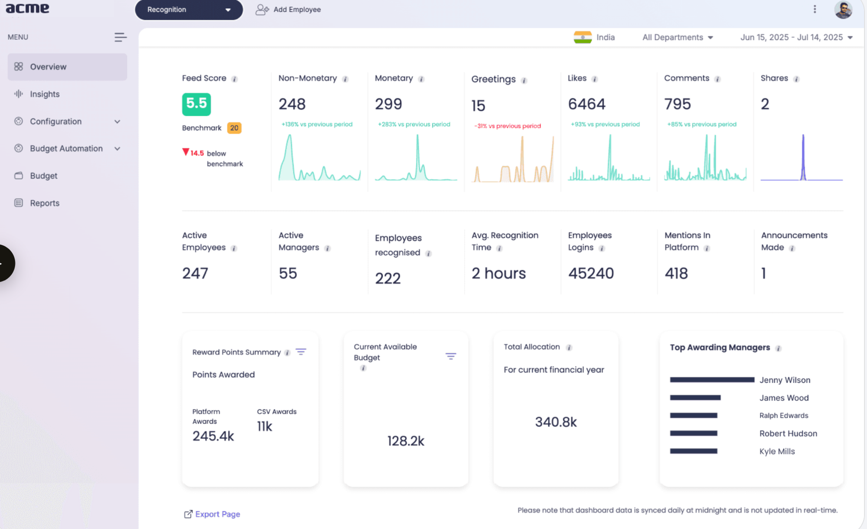Viewport: 867px width, 529px height.
Task: Open the Budget Automation sidebar item
Action: pyautogui.click(x=67, y=148)
